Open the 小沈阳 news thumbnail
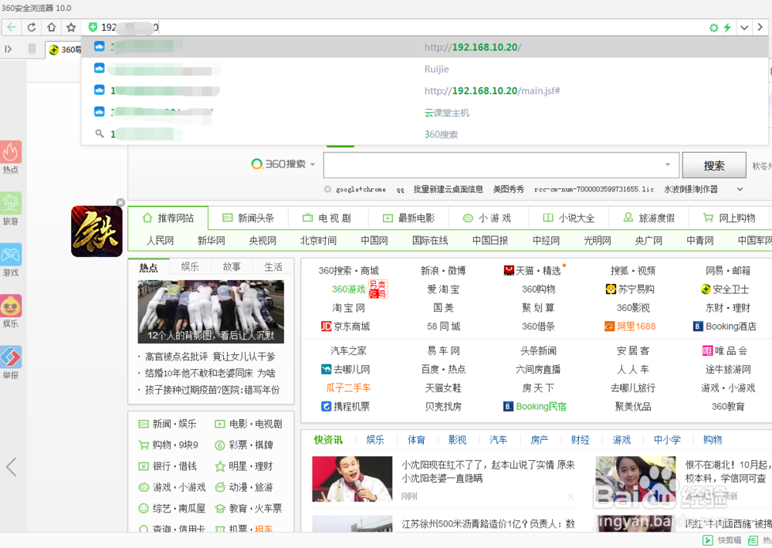Viewport: 772px width, 548px height. pos(352,479)
